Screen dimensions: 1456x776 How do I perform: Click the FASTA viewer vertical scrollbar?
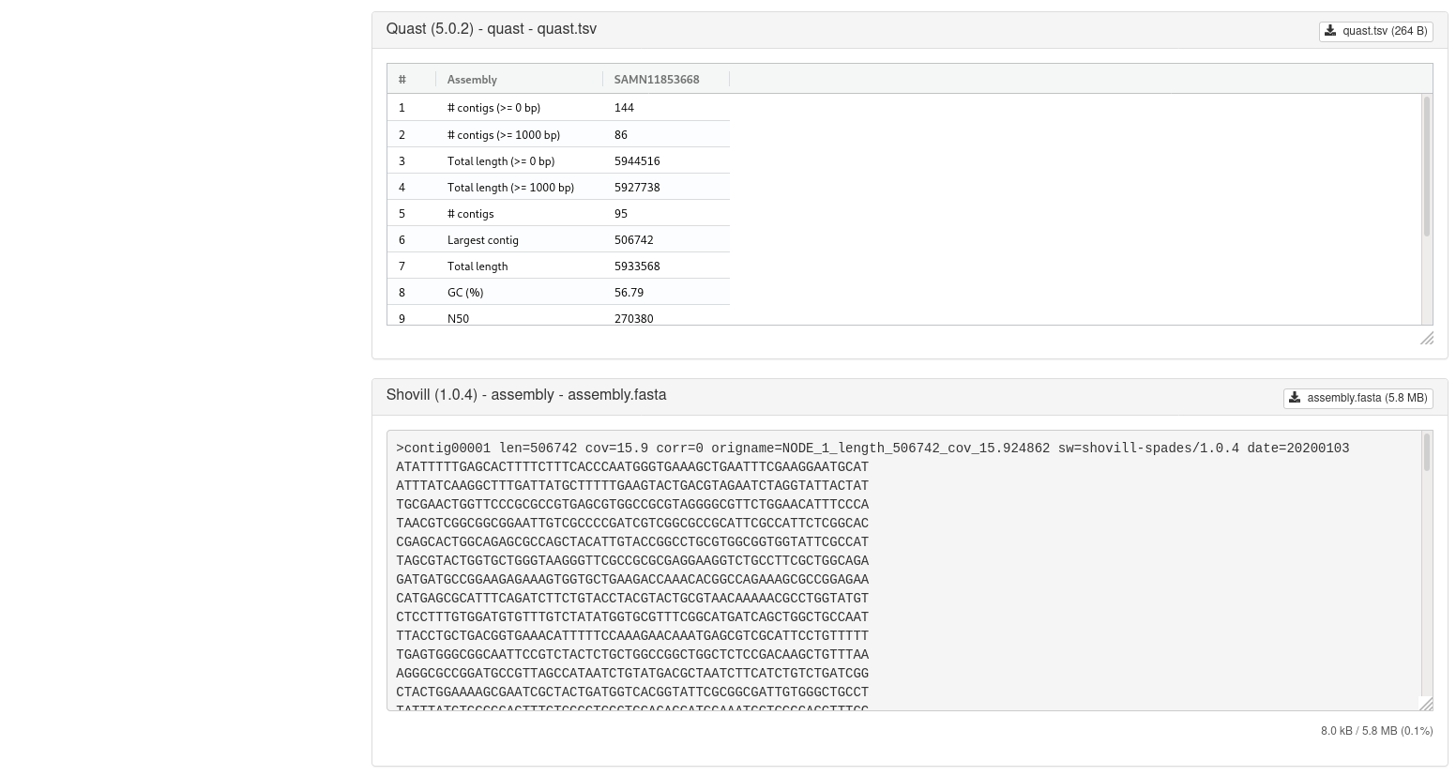pos(1427,452)
